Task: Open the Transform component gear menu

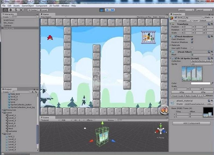Action: pyautogui.click(x=212, y=24)
